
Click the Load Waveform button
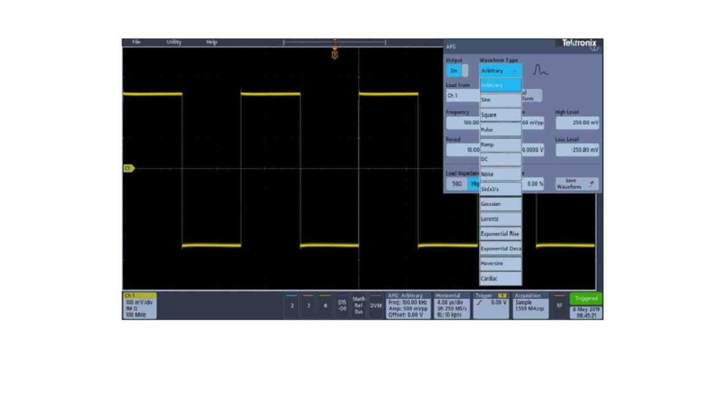[532, 95]
